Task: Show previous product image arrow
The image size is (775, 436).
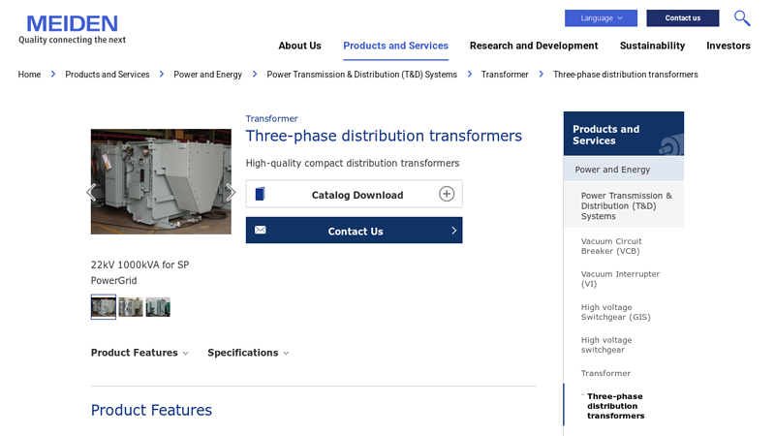Action: [91, 192]
